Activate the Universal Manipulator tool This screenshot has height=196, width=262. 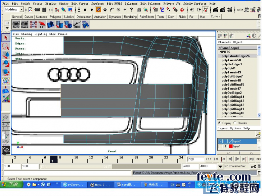pos(6,81)
